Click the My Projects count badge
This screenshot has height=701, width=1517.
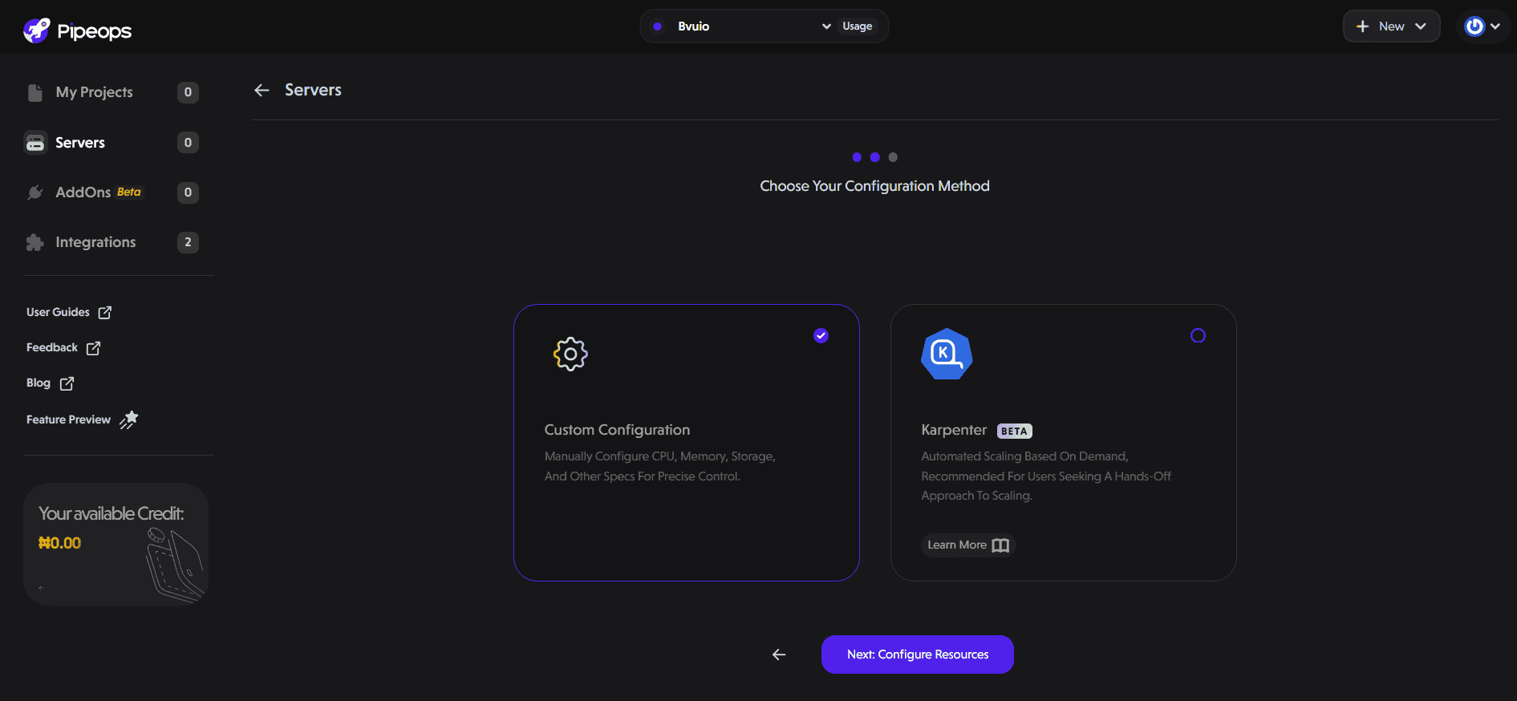(x=188, y=92)
